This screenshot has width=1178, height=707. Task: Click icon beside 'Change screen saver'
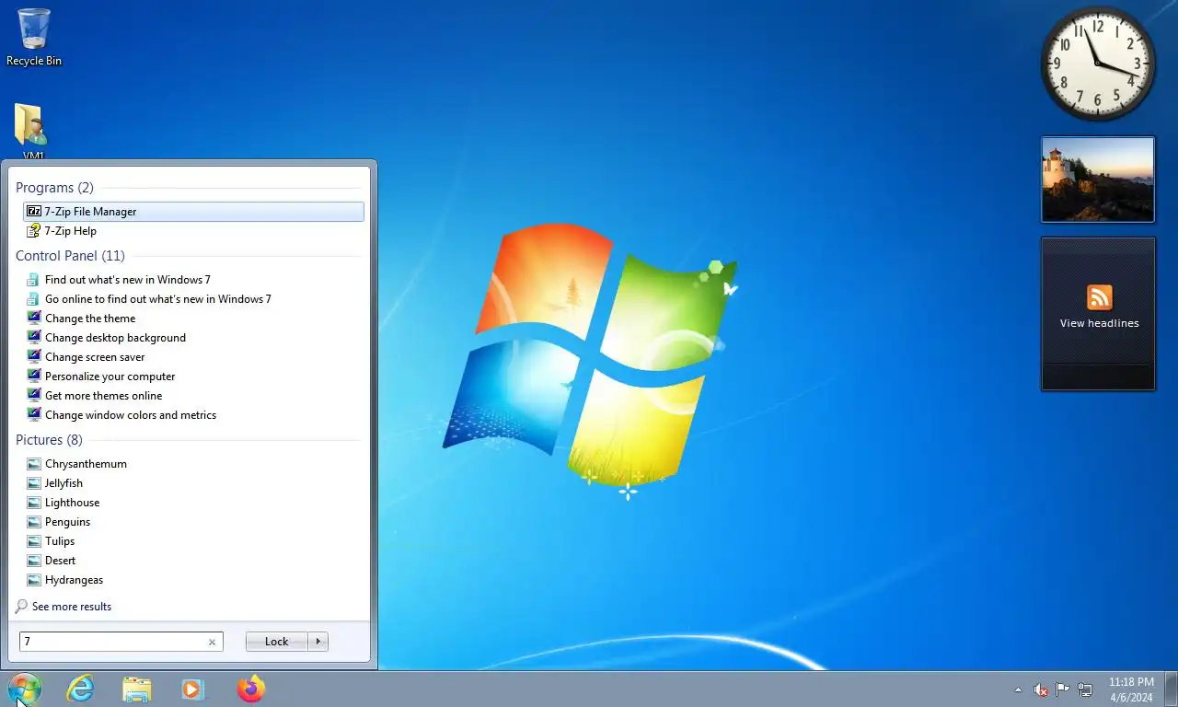(x=34, y=356)
